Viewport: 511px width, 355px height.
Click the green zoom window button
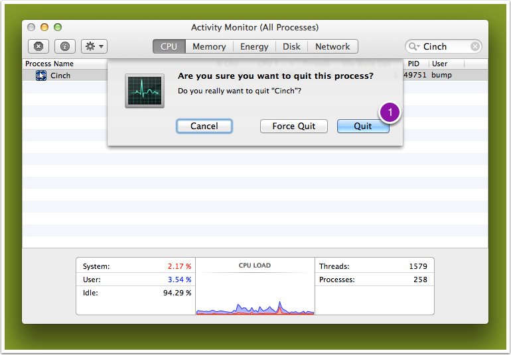click(58, 27)
